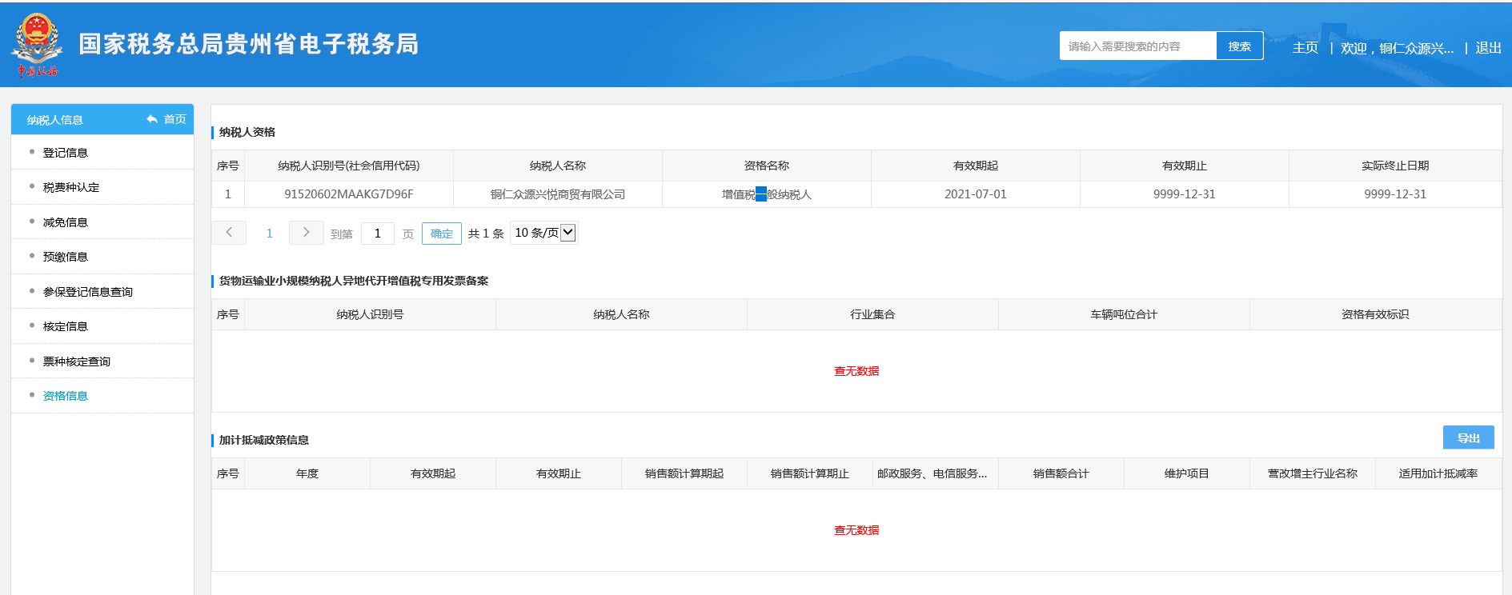This screenshot has width=1512, height=595.
Task: Click the 首页 back arrow icon
Action: click(152, 119)
